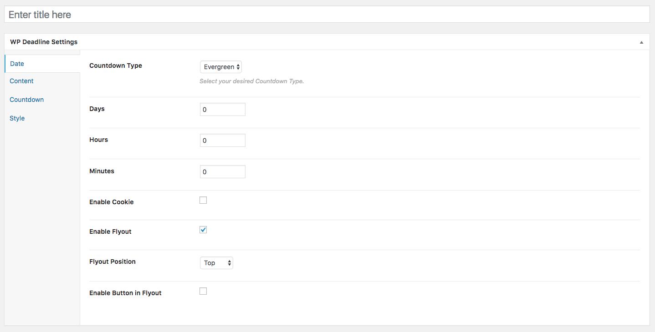Uncheck the Enable Flyout checkbox
The width and height of the screenshot is (655, 332).
pyautogui.click(x=203, y=230)
